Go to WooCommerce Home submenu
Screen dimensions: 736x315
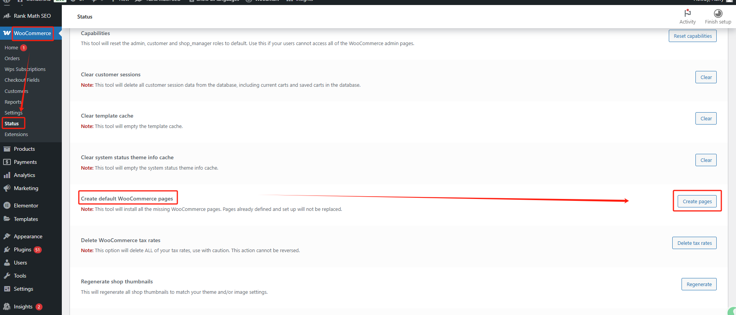[11, 48]
